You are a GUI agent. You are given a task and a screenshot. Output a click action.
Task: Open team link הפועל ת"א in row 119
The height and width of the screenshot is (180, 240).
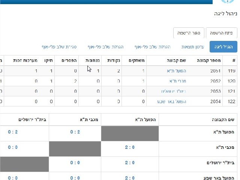coord(177,70)
